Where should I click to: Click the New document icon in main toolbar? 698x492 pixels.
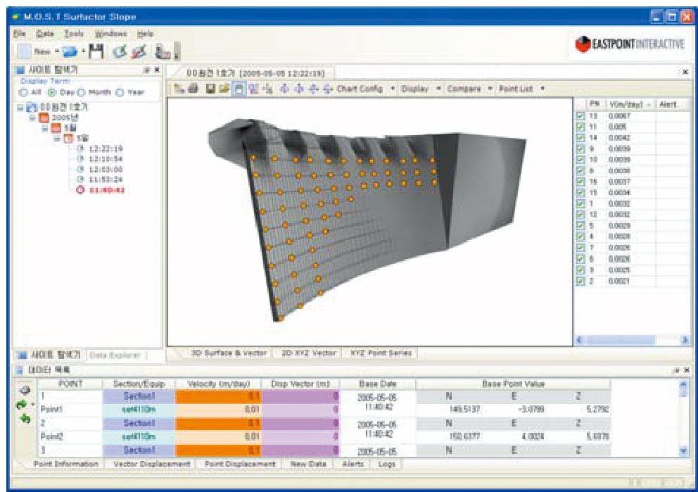[x=24, y=51]
